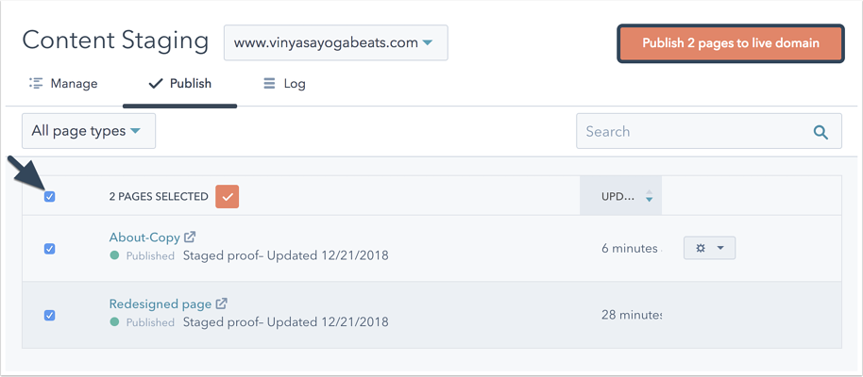Open the About-Copy page link
863x377 pixels.
pos(144,238)
